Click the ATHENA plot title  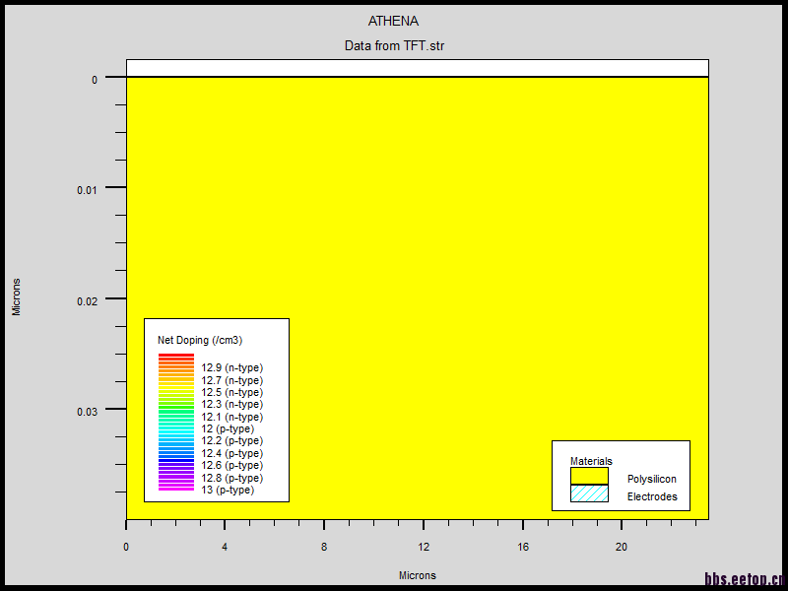click(393, 21)
